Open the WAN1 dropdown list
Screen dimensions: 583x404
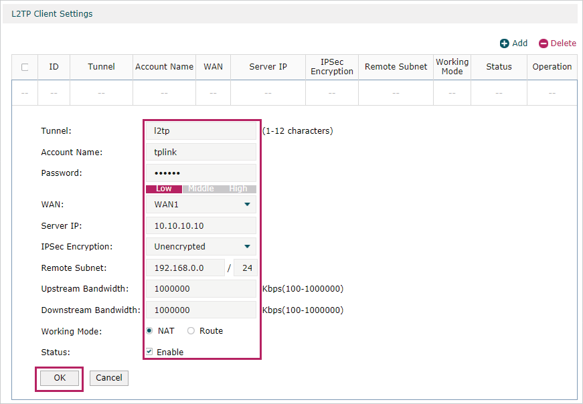coord(201,204)
